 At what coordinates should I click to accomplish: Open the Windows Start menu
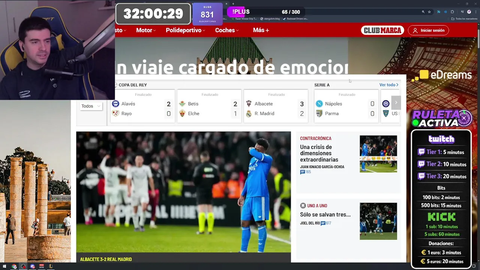click(x=4, y=267)
